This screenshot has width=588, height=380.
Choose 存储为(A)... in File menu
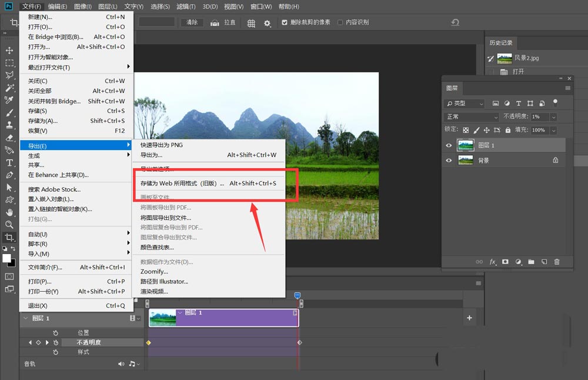(76, 121)
